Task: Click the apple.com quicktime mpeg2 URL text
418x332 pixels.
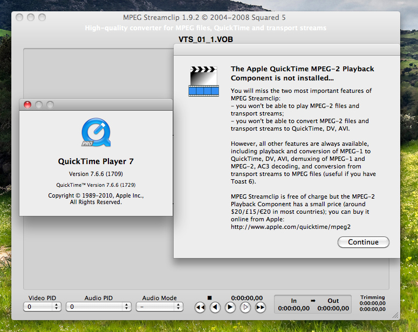Action: tap(291, 227)
